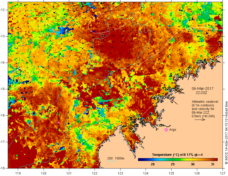The height and width of the screenshot is (176, 228).
Task: Click longitude axis label '119'
Action: click(18, 173)
